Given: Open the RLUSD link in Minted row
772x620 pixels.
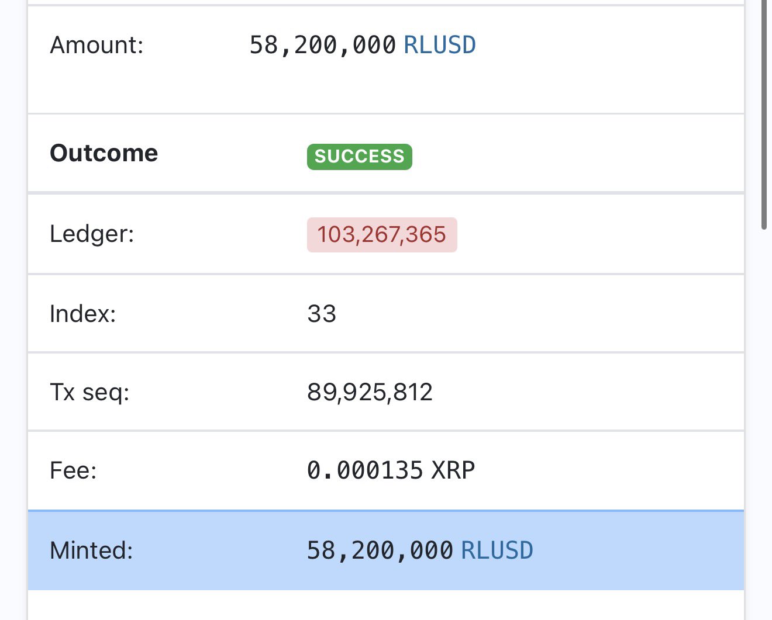Looking at the screenshot, I should tap(497, 550).
